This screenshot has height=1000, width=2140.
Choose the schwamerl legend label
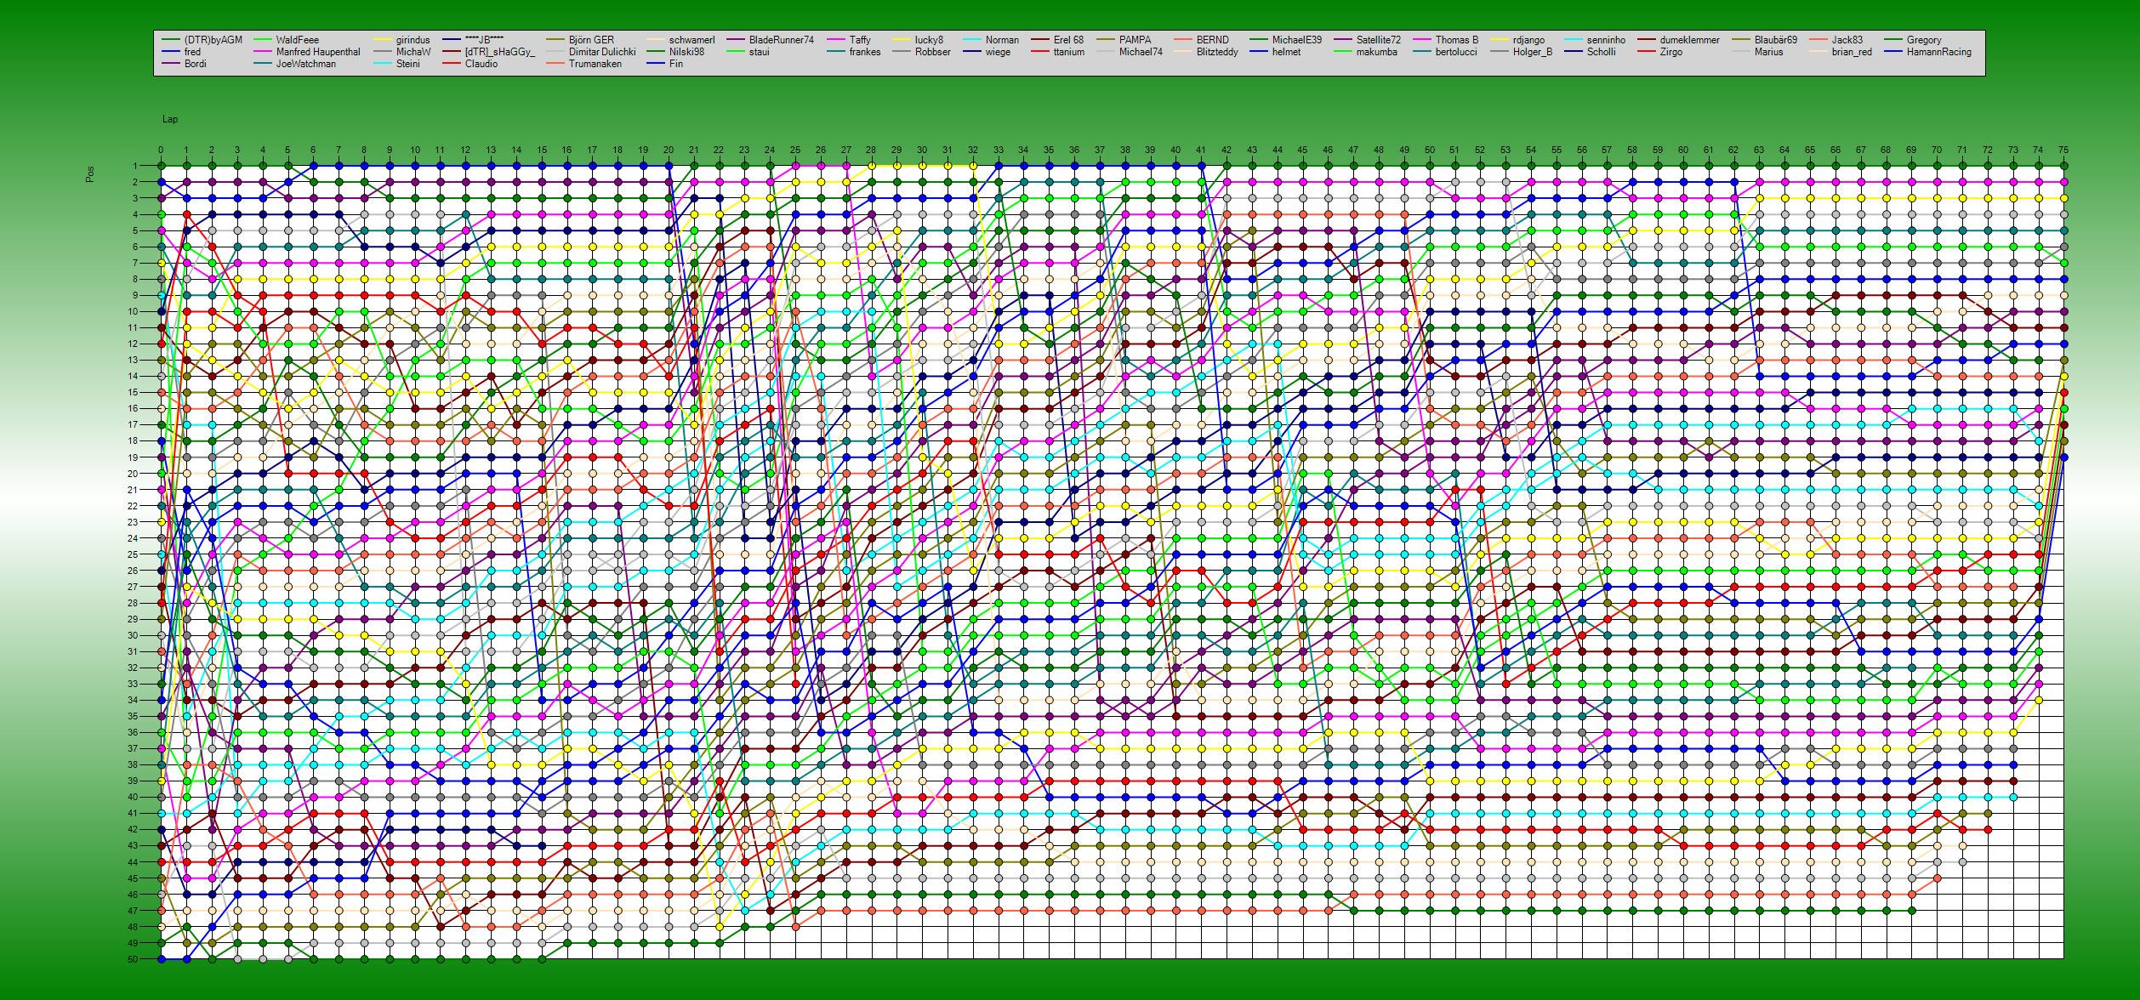coord(692,40)
